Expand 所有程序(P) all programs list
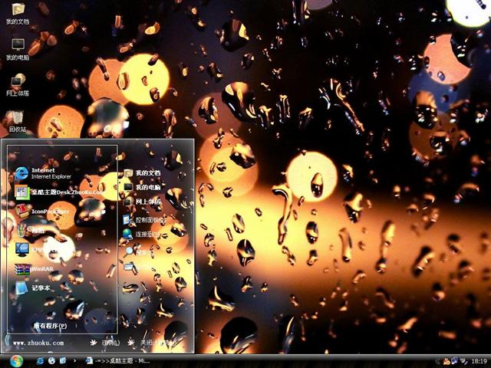 (50, 326)
